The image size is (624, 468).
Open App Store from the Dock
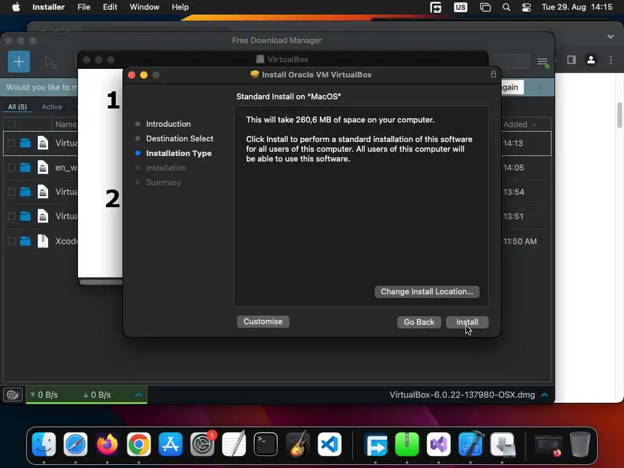pos(171,444)
